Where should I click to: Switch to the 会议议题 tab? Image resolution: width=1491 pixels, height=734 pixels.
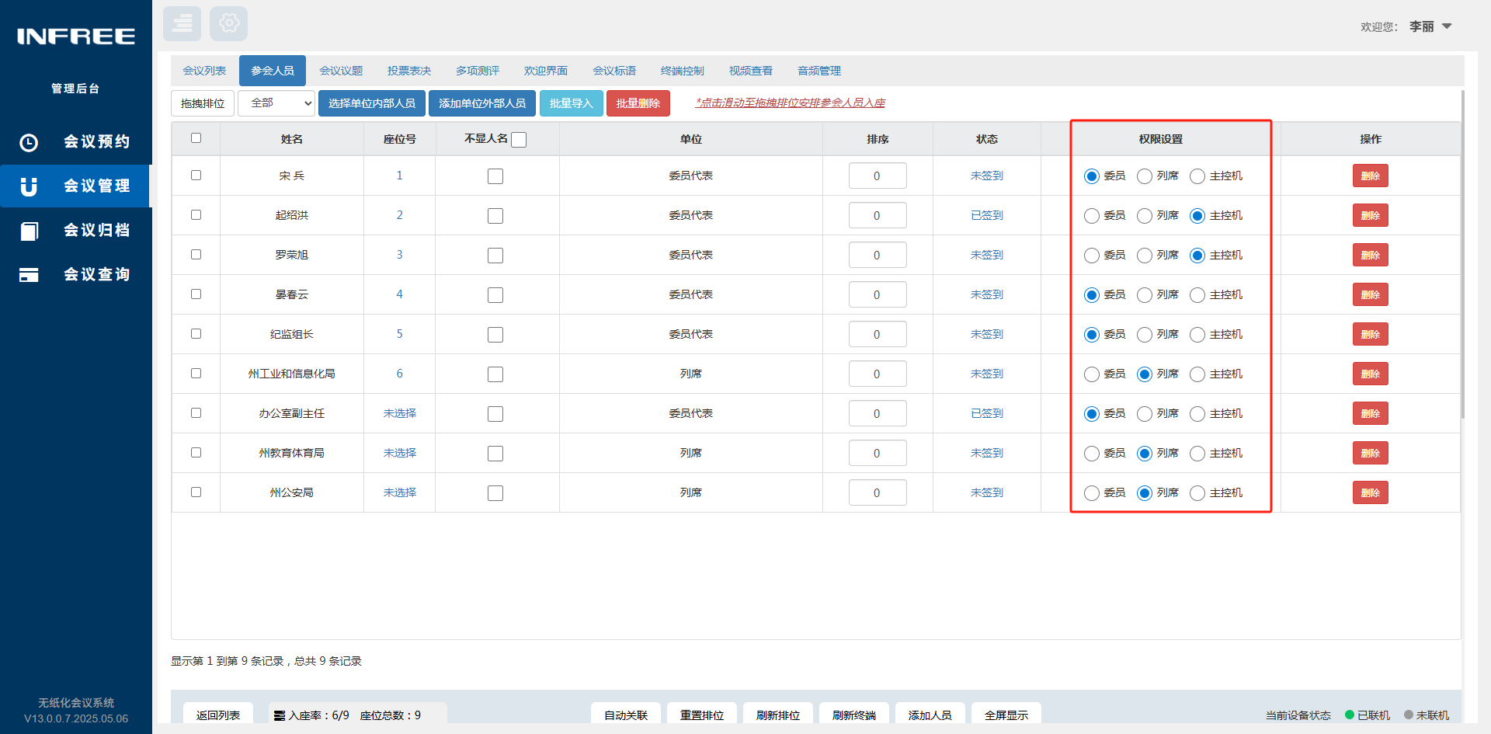(341, 71)
